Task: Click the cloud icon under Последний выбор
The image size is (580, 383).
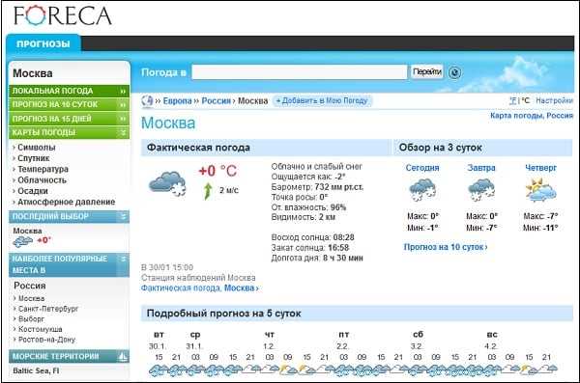Action: click(22, 241)
